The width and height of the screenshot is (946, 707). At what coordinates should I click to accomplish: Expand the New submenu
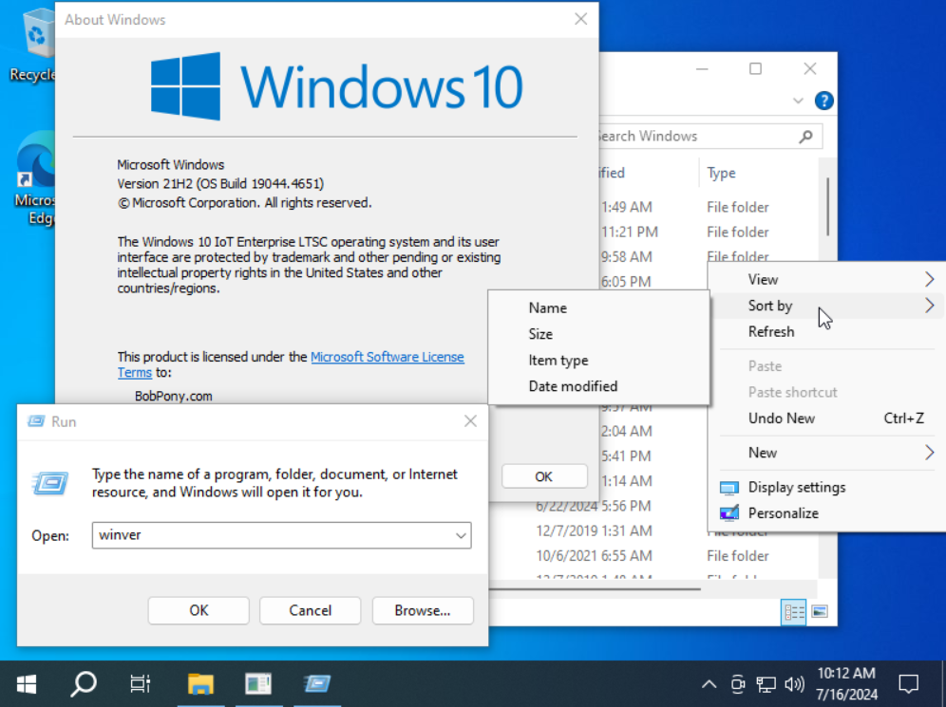pyautogui.click(x=763, y=453)
